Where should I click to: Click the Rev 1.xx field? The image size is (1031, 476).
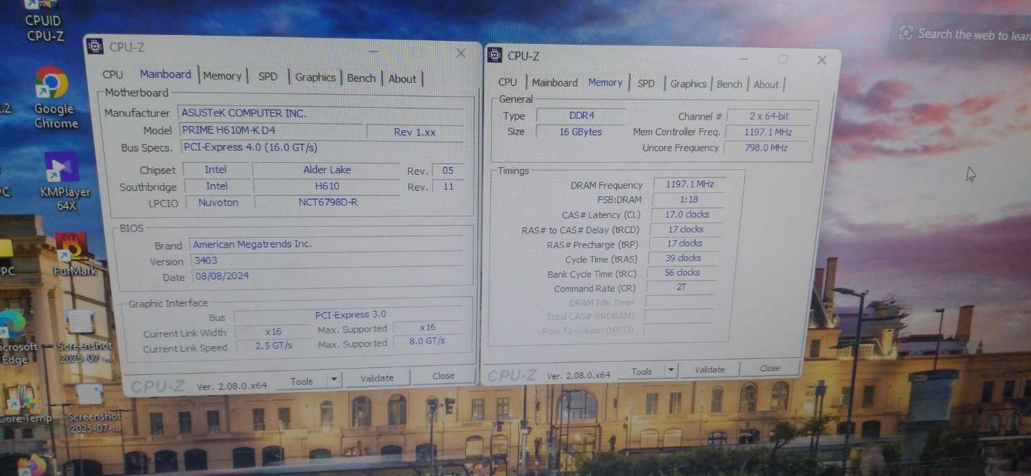[414, 132]
